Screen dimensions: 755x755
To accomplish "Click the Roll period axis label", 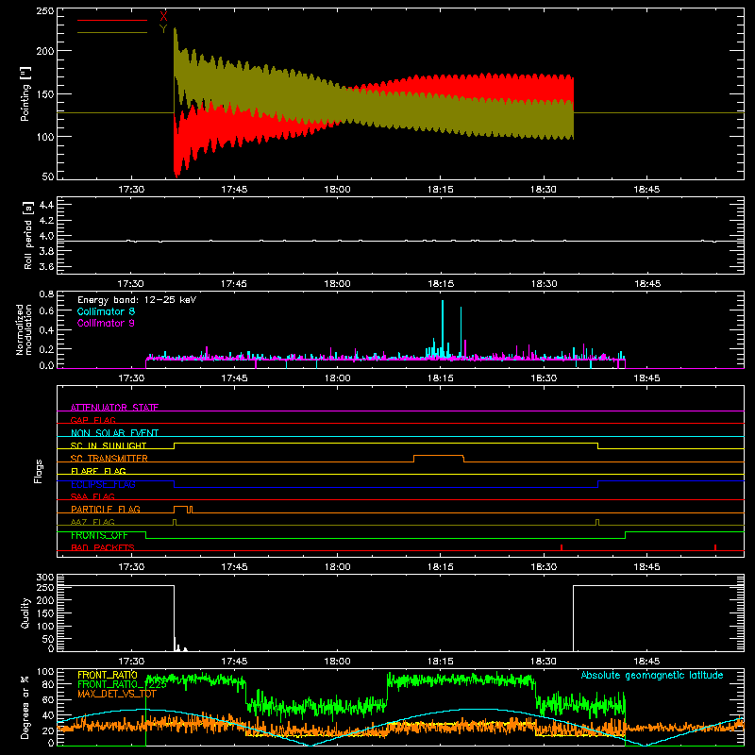I will 28,235.
